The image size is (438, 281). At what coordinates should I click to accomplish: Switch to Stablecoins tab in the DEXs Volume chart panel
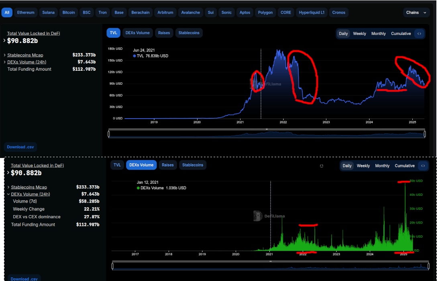coord(193,165)
